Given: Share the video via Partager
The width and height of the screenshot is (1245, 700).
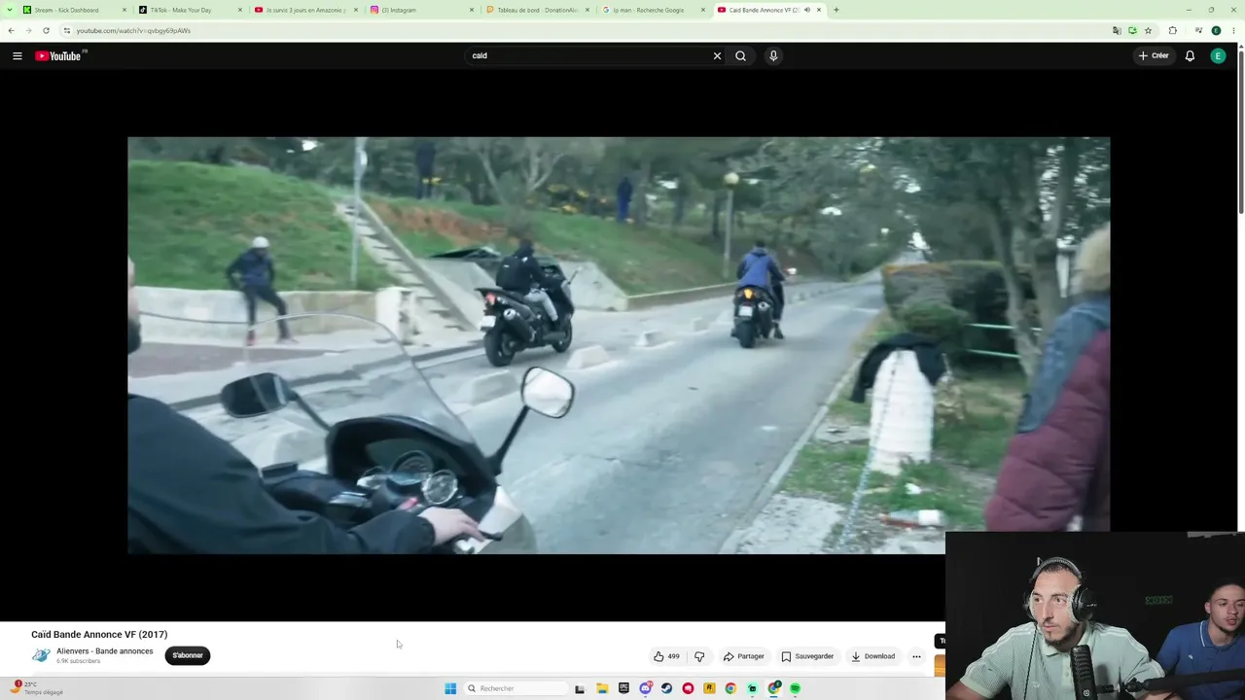Looking at the screenshot, I should point(744,656).
